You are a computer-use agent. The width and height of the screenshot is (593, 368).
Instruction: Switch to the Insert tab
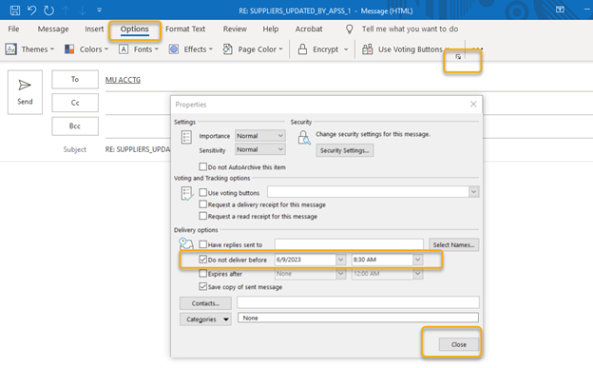pos(94,29)
